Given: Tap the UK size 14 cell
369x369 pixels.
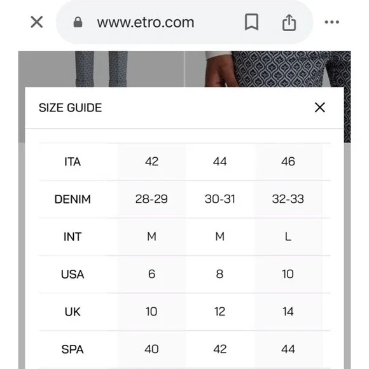Looking at the screenshot, I should click(288, 312).
